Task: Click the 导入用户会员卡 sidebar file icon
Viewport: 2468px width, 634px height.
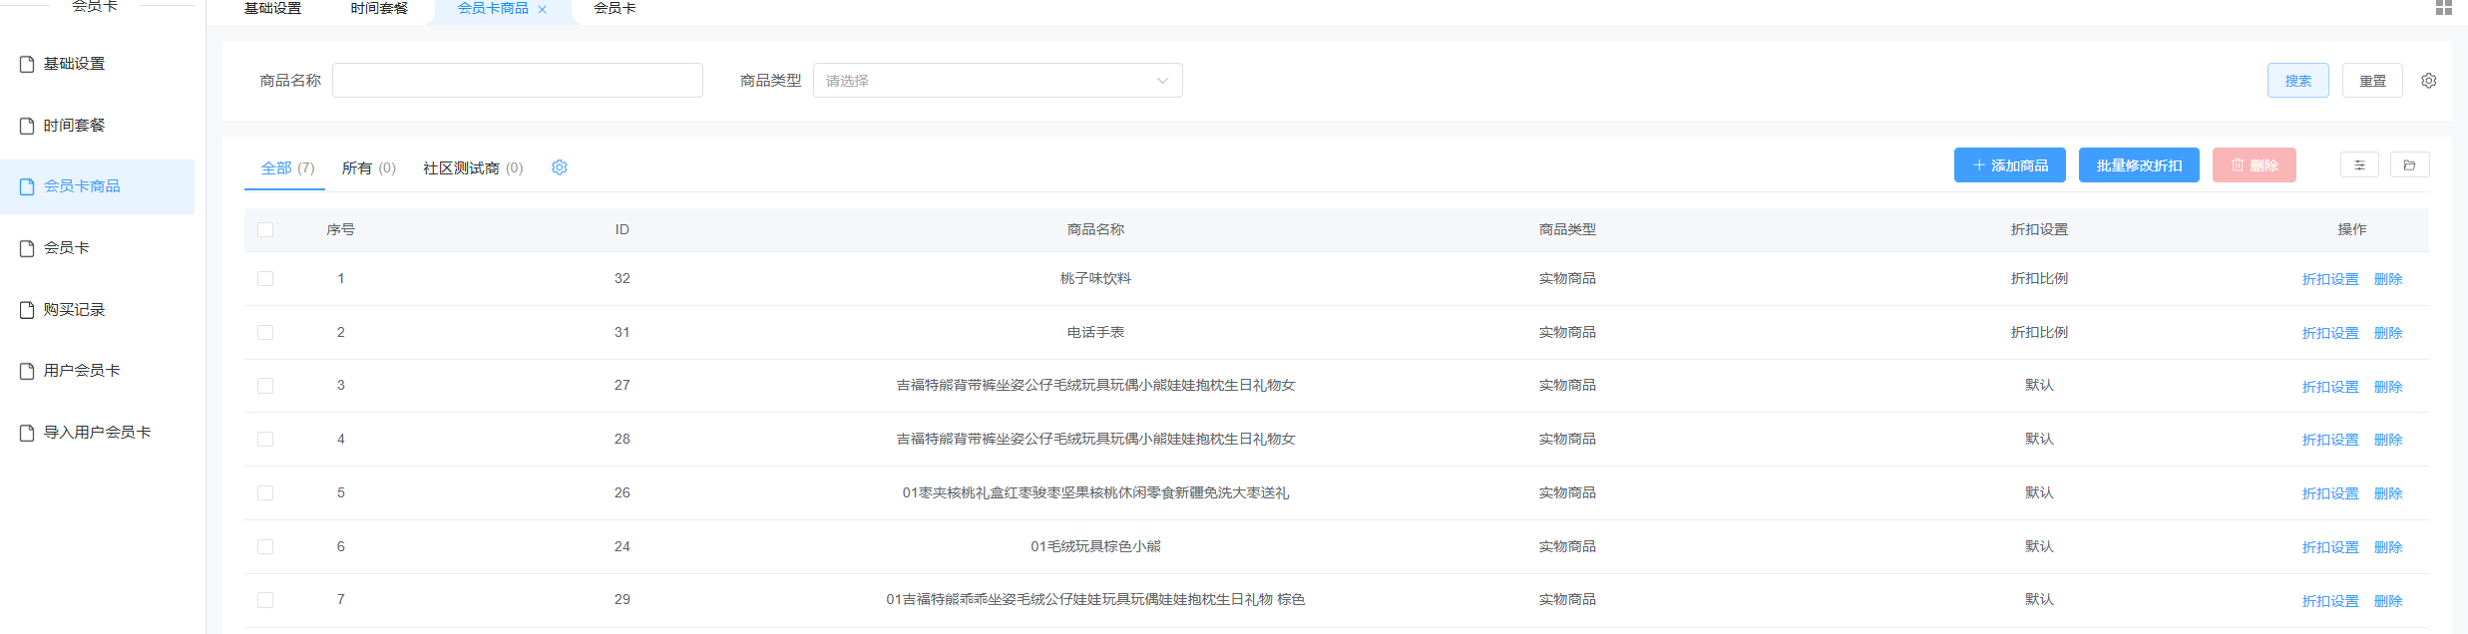Action: click(x=27, y=433)
